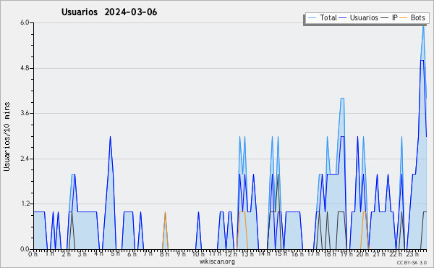Click the '5 h' x-axis label
Viewport: 434px width, 268px height.
click(115, 254)
